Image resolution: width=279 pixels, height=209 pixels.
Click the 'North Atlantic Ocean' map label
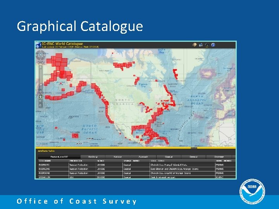pyautogui.click(x=197, y=100)
